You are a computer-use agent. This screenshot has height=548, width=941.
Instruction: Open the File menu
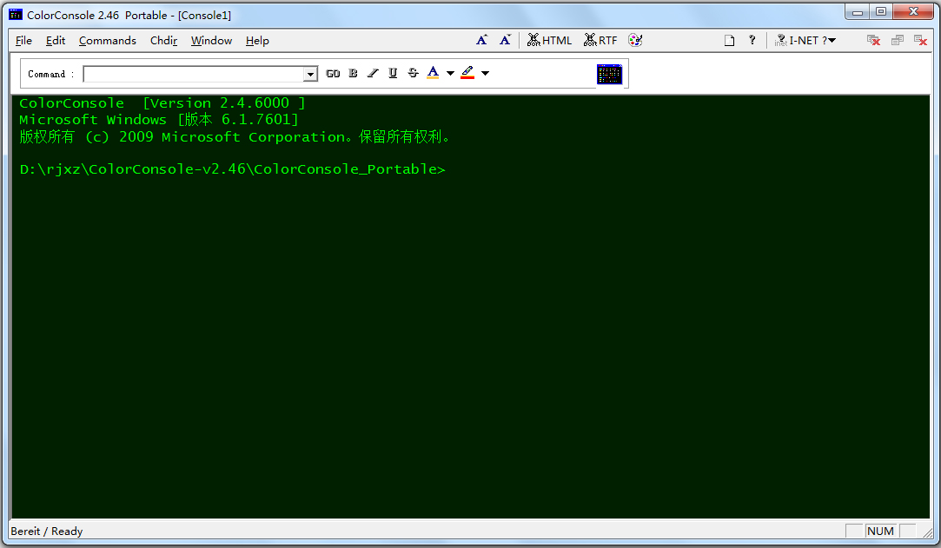[23, 41]
